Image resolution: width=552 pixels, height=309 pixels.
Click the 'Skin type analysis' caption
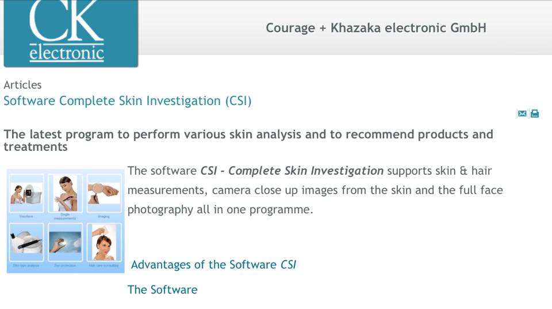pyautogui.click(x=26, y=265)
